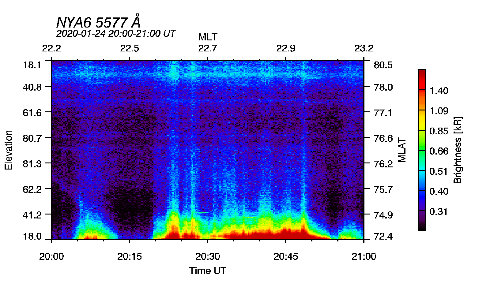Click time tick label '20:45'

point(286,256)
